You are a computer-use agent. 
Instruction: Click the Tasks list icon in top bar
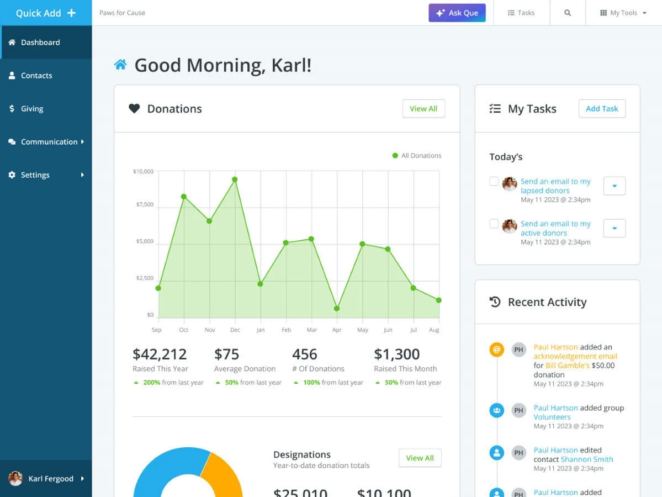point(511,13)
